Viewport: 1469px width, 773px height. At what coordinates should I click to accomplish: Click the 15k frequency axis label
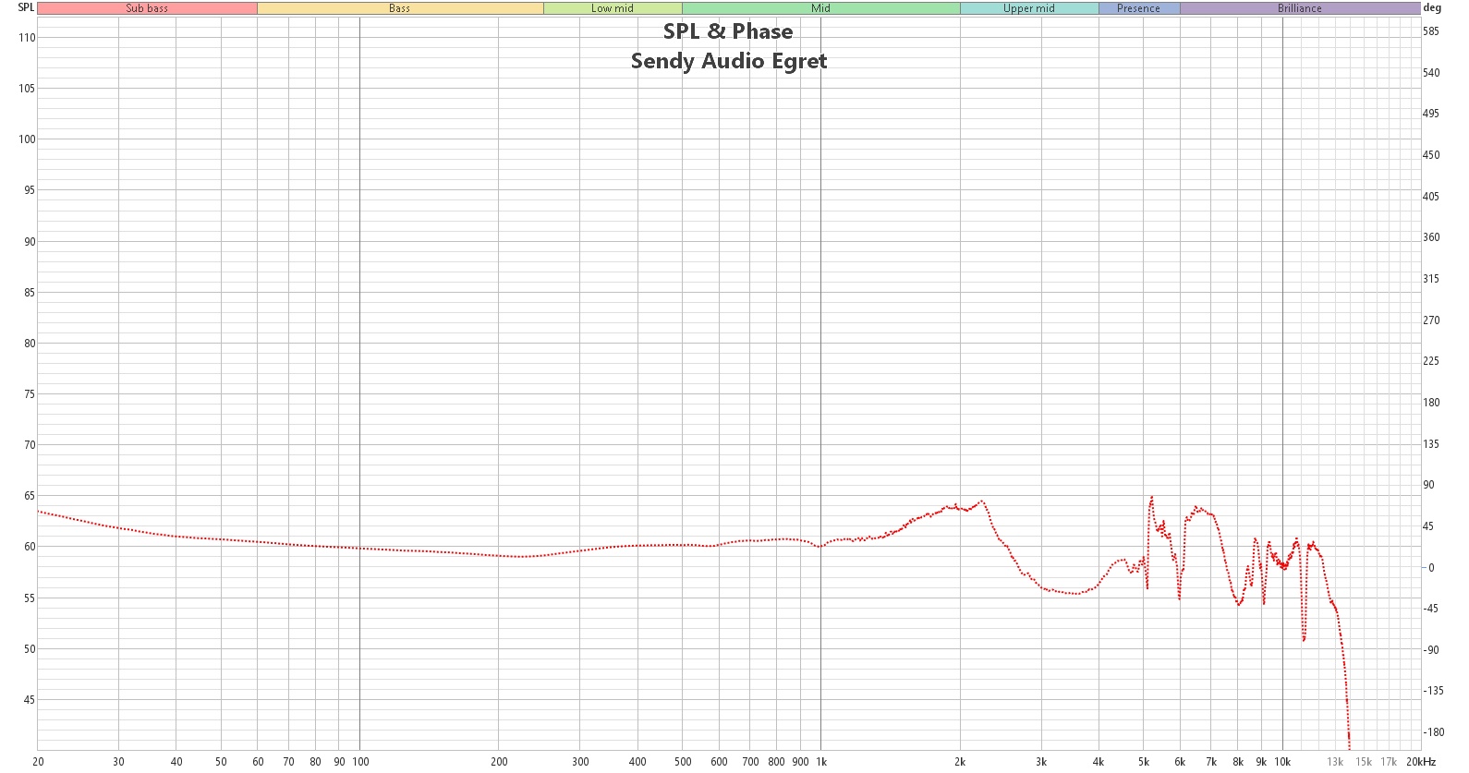[x=1364, y=762]
